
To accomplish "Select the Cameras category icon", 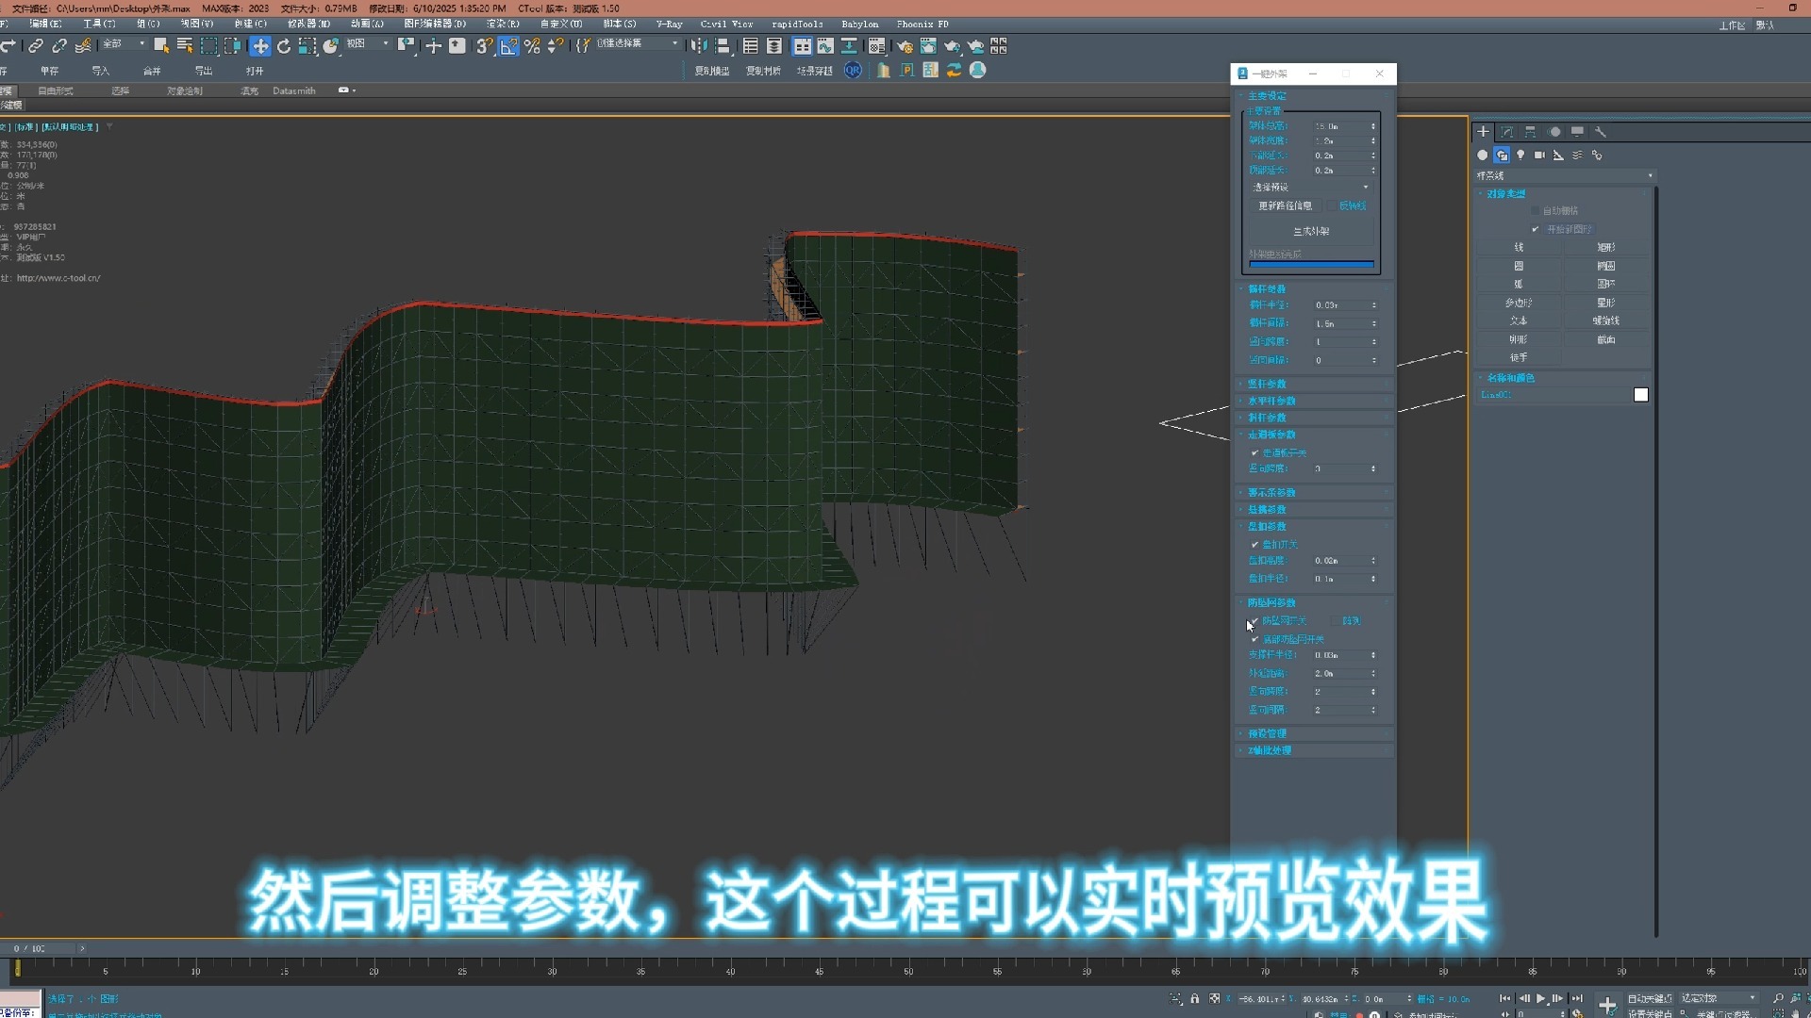I will (1539, 155).
